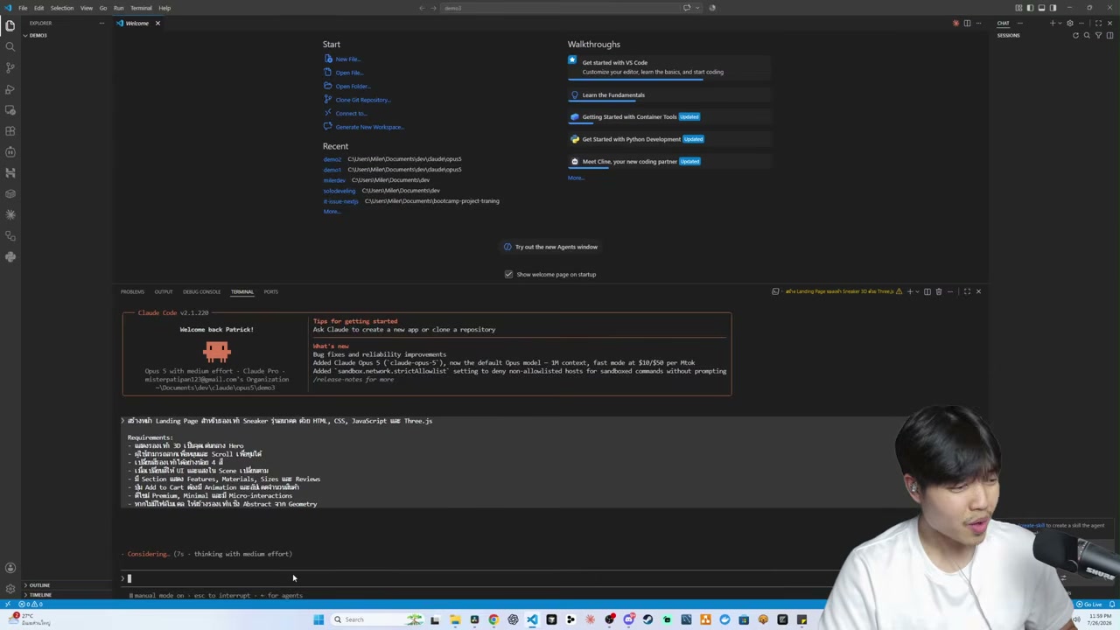Close the Welcome tab
This screenshot has height=630, width=1120.
pos(157,23)
